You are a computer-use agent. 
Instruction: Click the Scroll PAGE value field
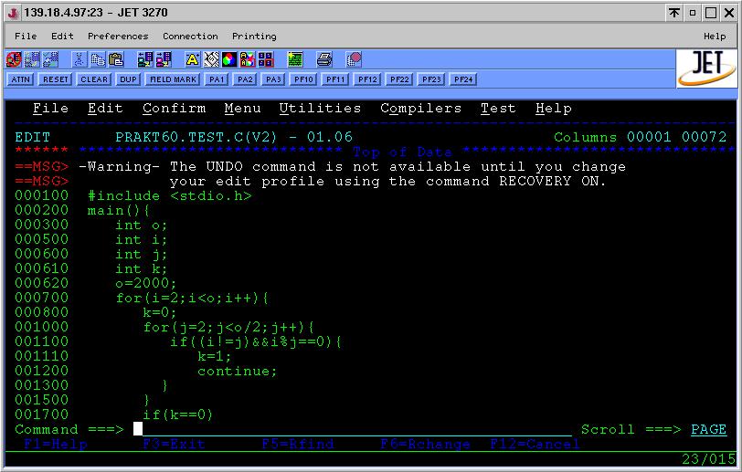(708, 429)
